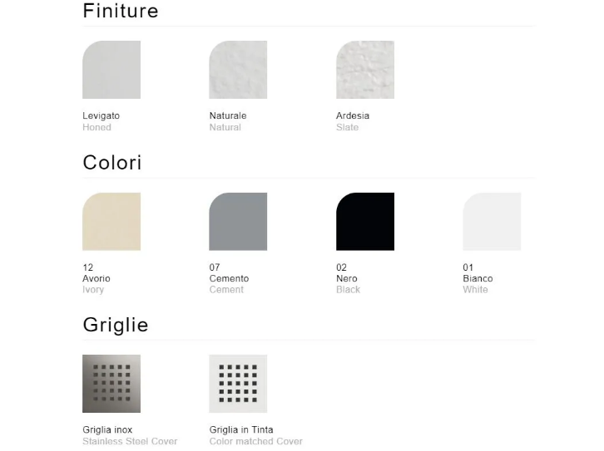This screenshot has height=451, width=604.
Task: Click the 01 Bianco label
Action: click(478, 278)
